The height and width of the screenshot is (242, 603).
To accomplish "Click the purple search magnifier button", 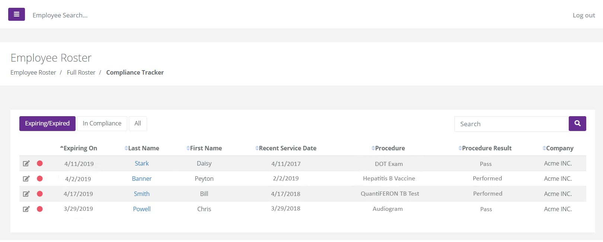I will (577, 124).
